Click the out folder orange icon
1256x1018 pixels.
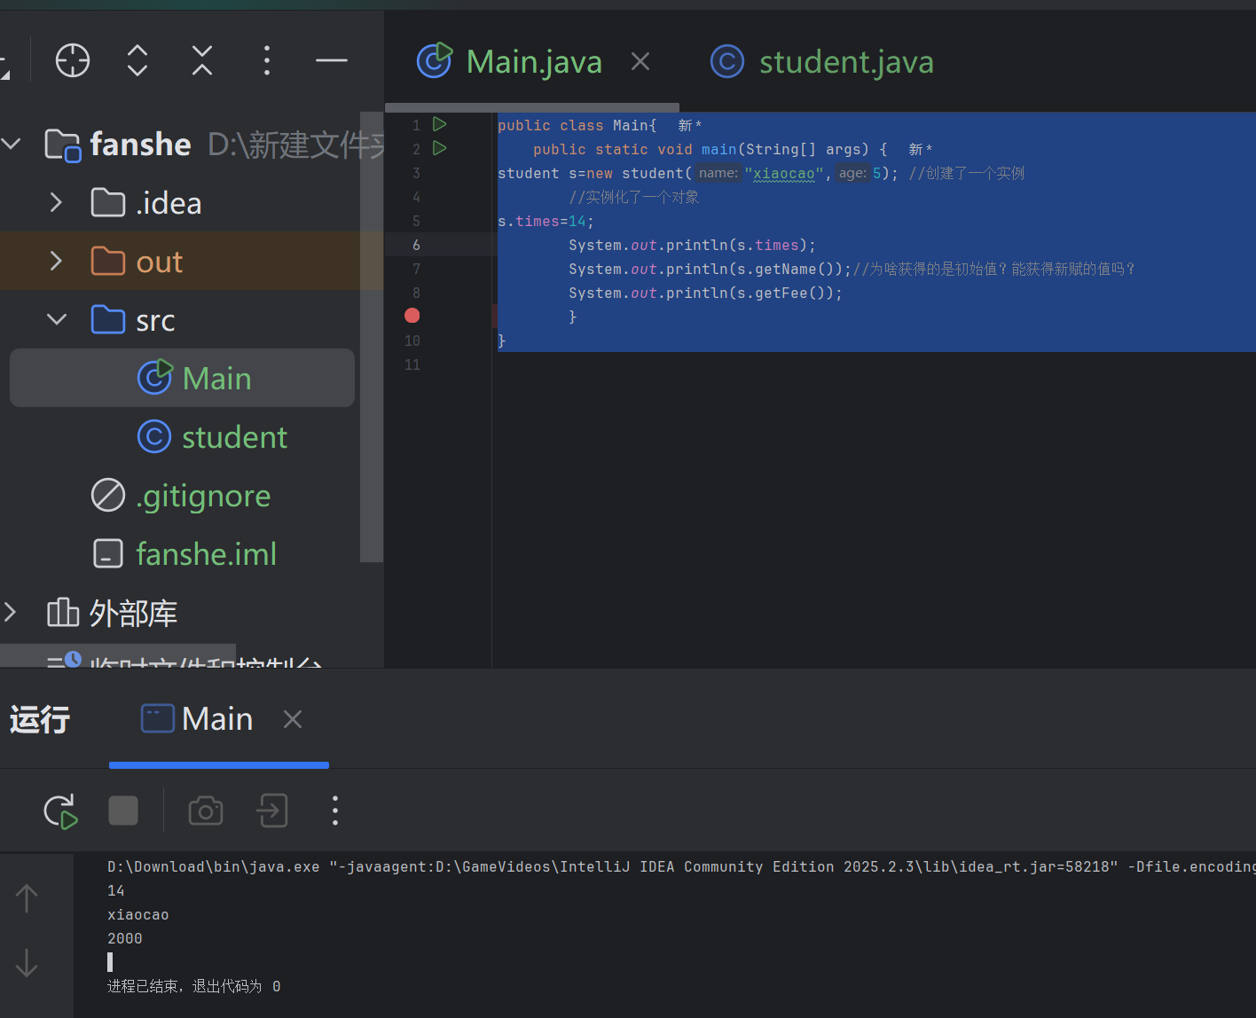108,261
